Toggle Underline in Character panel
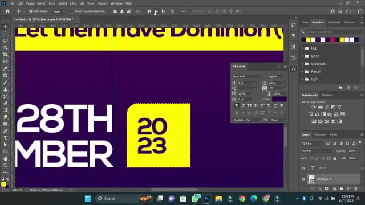 tap(275, 105)
